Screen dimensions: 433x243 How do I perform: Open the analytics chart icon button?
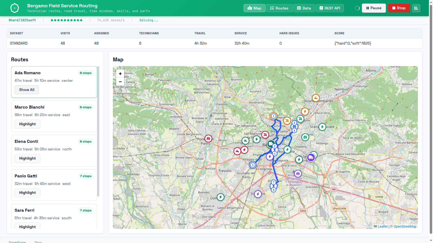tap(416, 8)
